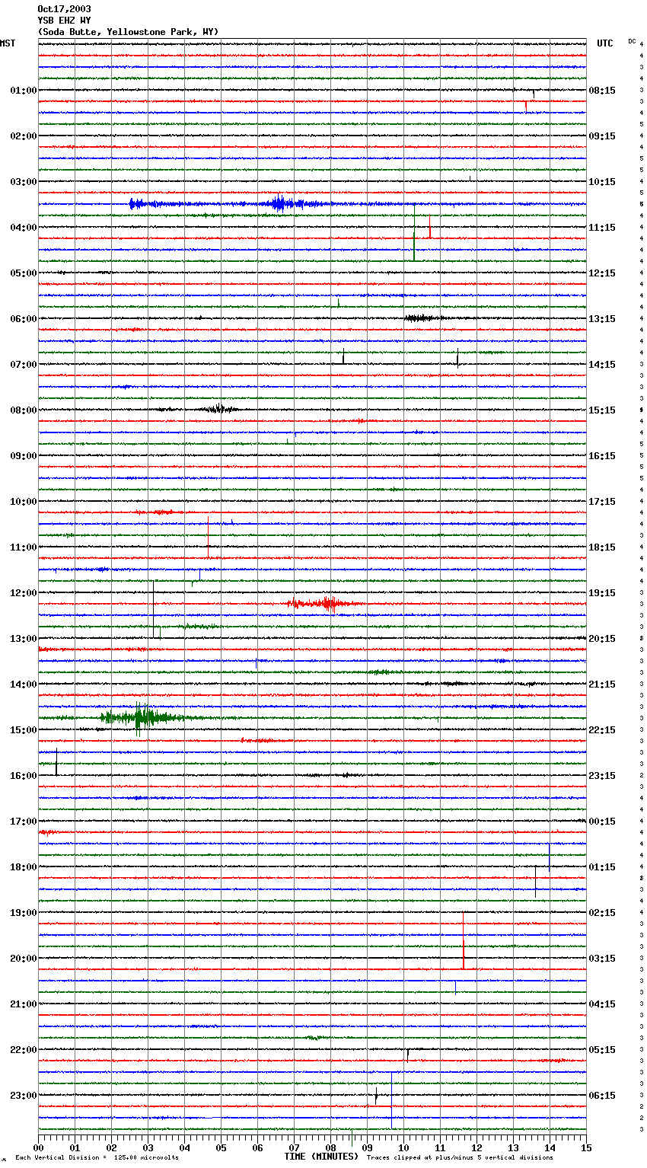Click the '16:15' UTC time label
Viewport: 647px width, 1168px height.
tap(602, 456)
